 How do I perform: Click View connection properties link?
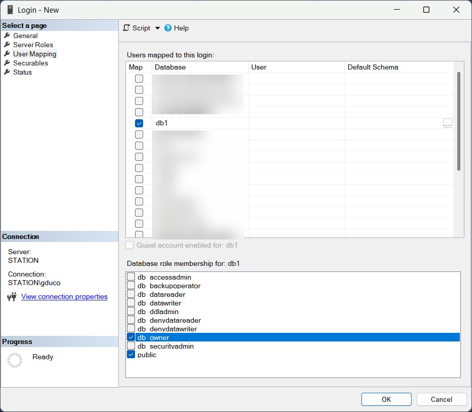coord(64,296)
